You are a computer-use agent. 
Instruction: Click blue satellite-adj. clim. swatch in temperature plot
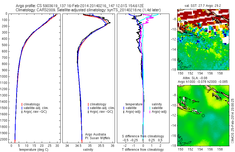tap(22, 108)
